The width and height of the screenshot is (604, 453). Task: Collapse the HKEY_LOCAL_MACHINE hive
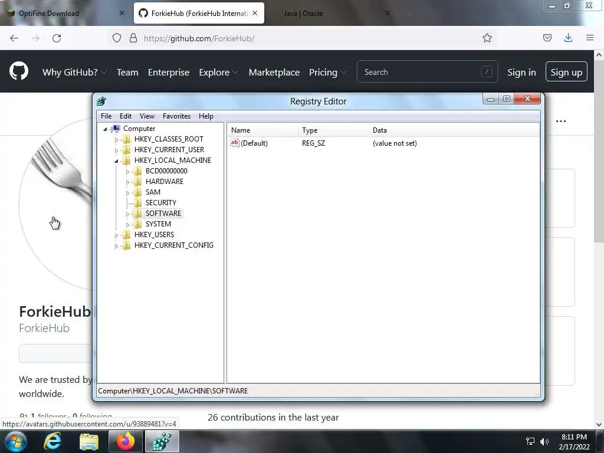116,161
